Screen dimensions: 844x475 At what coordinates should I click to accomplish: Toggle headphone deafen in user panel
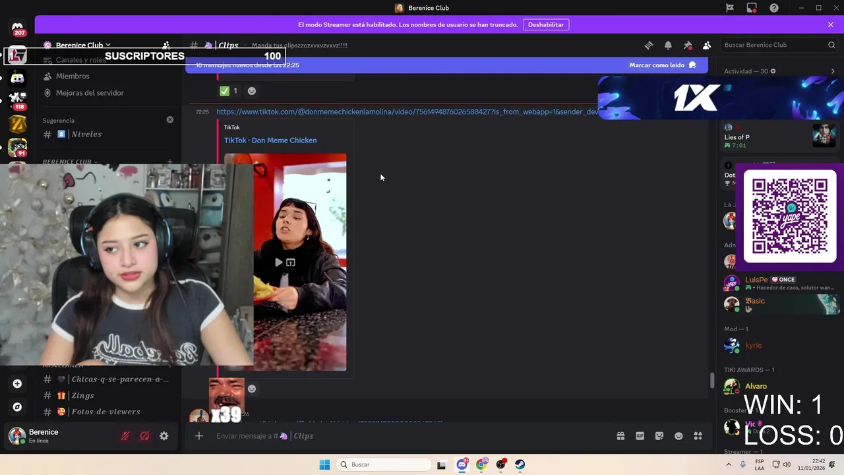pos(144,436)
